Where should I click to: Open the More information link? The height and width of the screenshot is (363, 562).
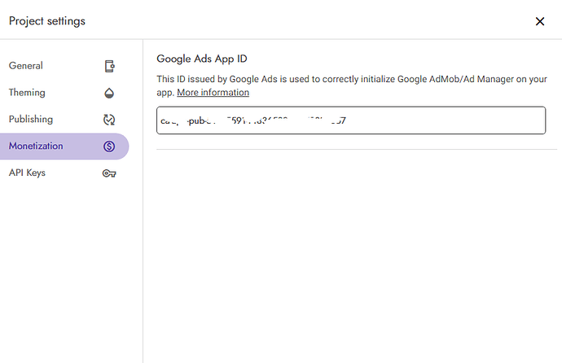pyautogui.click(x=213, y=93)
